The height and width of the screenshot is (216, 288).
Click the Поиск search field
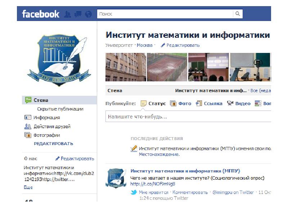pos(165,14)
